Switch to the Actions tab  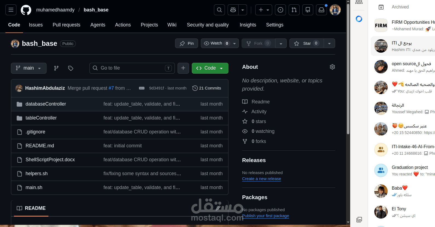coord(123,25)
